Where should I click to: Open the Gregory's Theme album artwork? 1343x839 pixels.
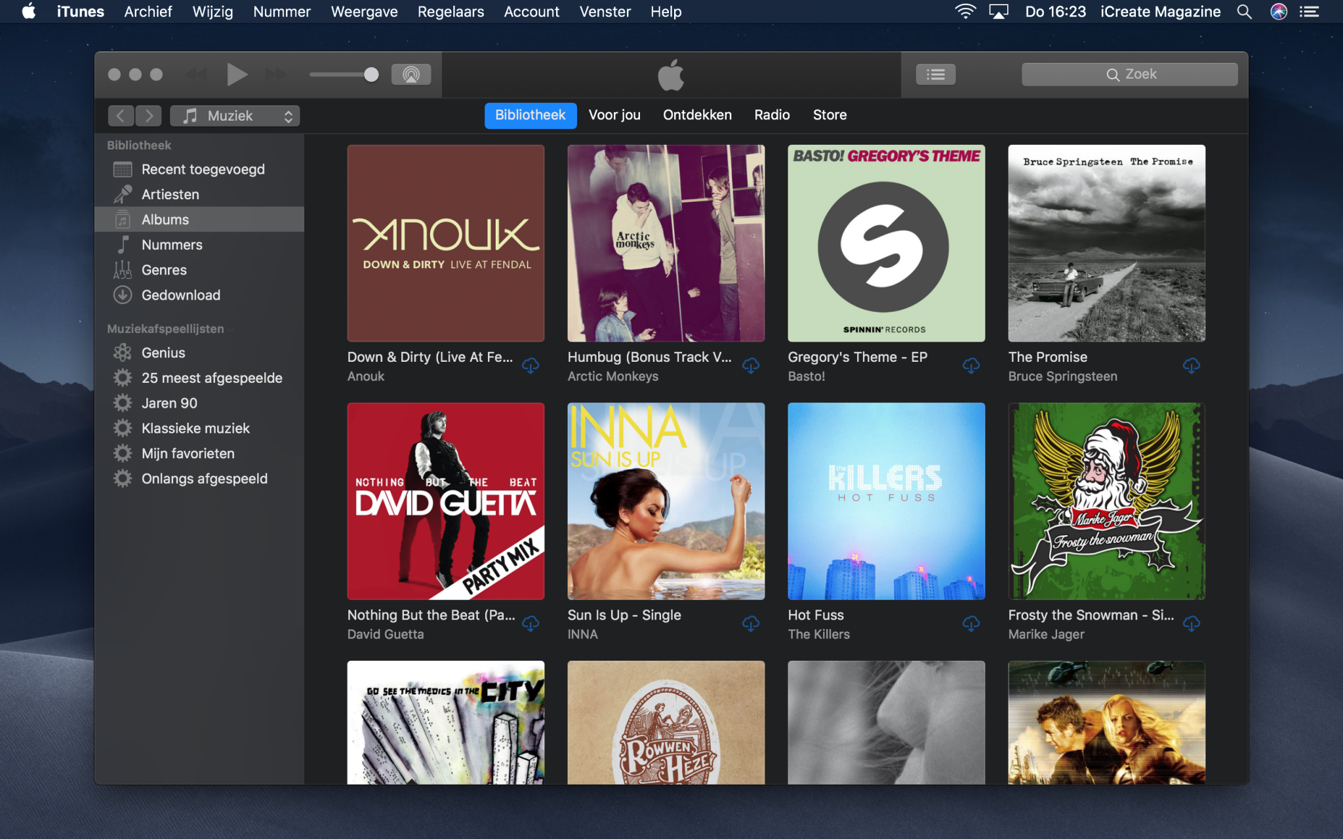886,243
